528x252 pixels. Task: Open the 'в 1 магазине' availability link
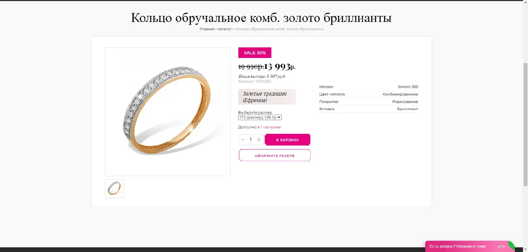pos(269,127)
